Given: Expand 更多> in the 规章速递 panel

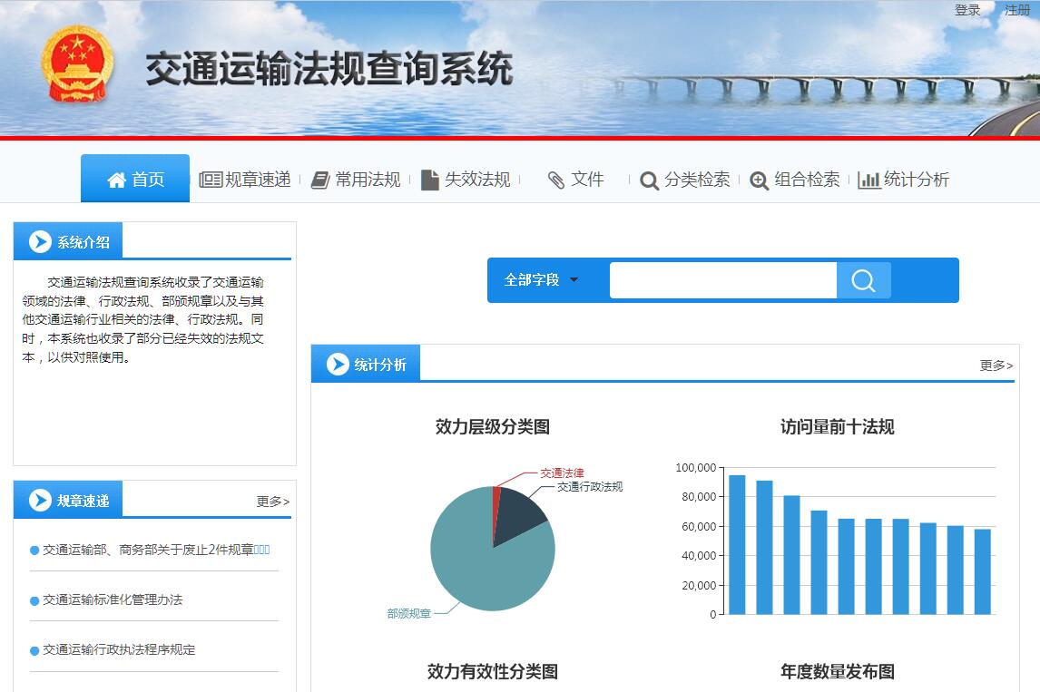Looking at the screenshot, I should 272,502.
